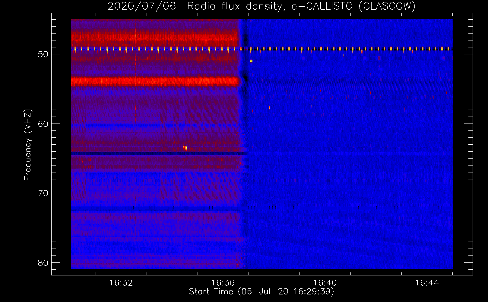Click the 50 MHz frequency tick label
The image size is (488, 302).
click(x=43, y=55)
